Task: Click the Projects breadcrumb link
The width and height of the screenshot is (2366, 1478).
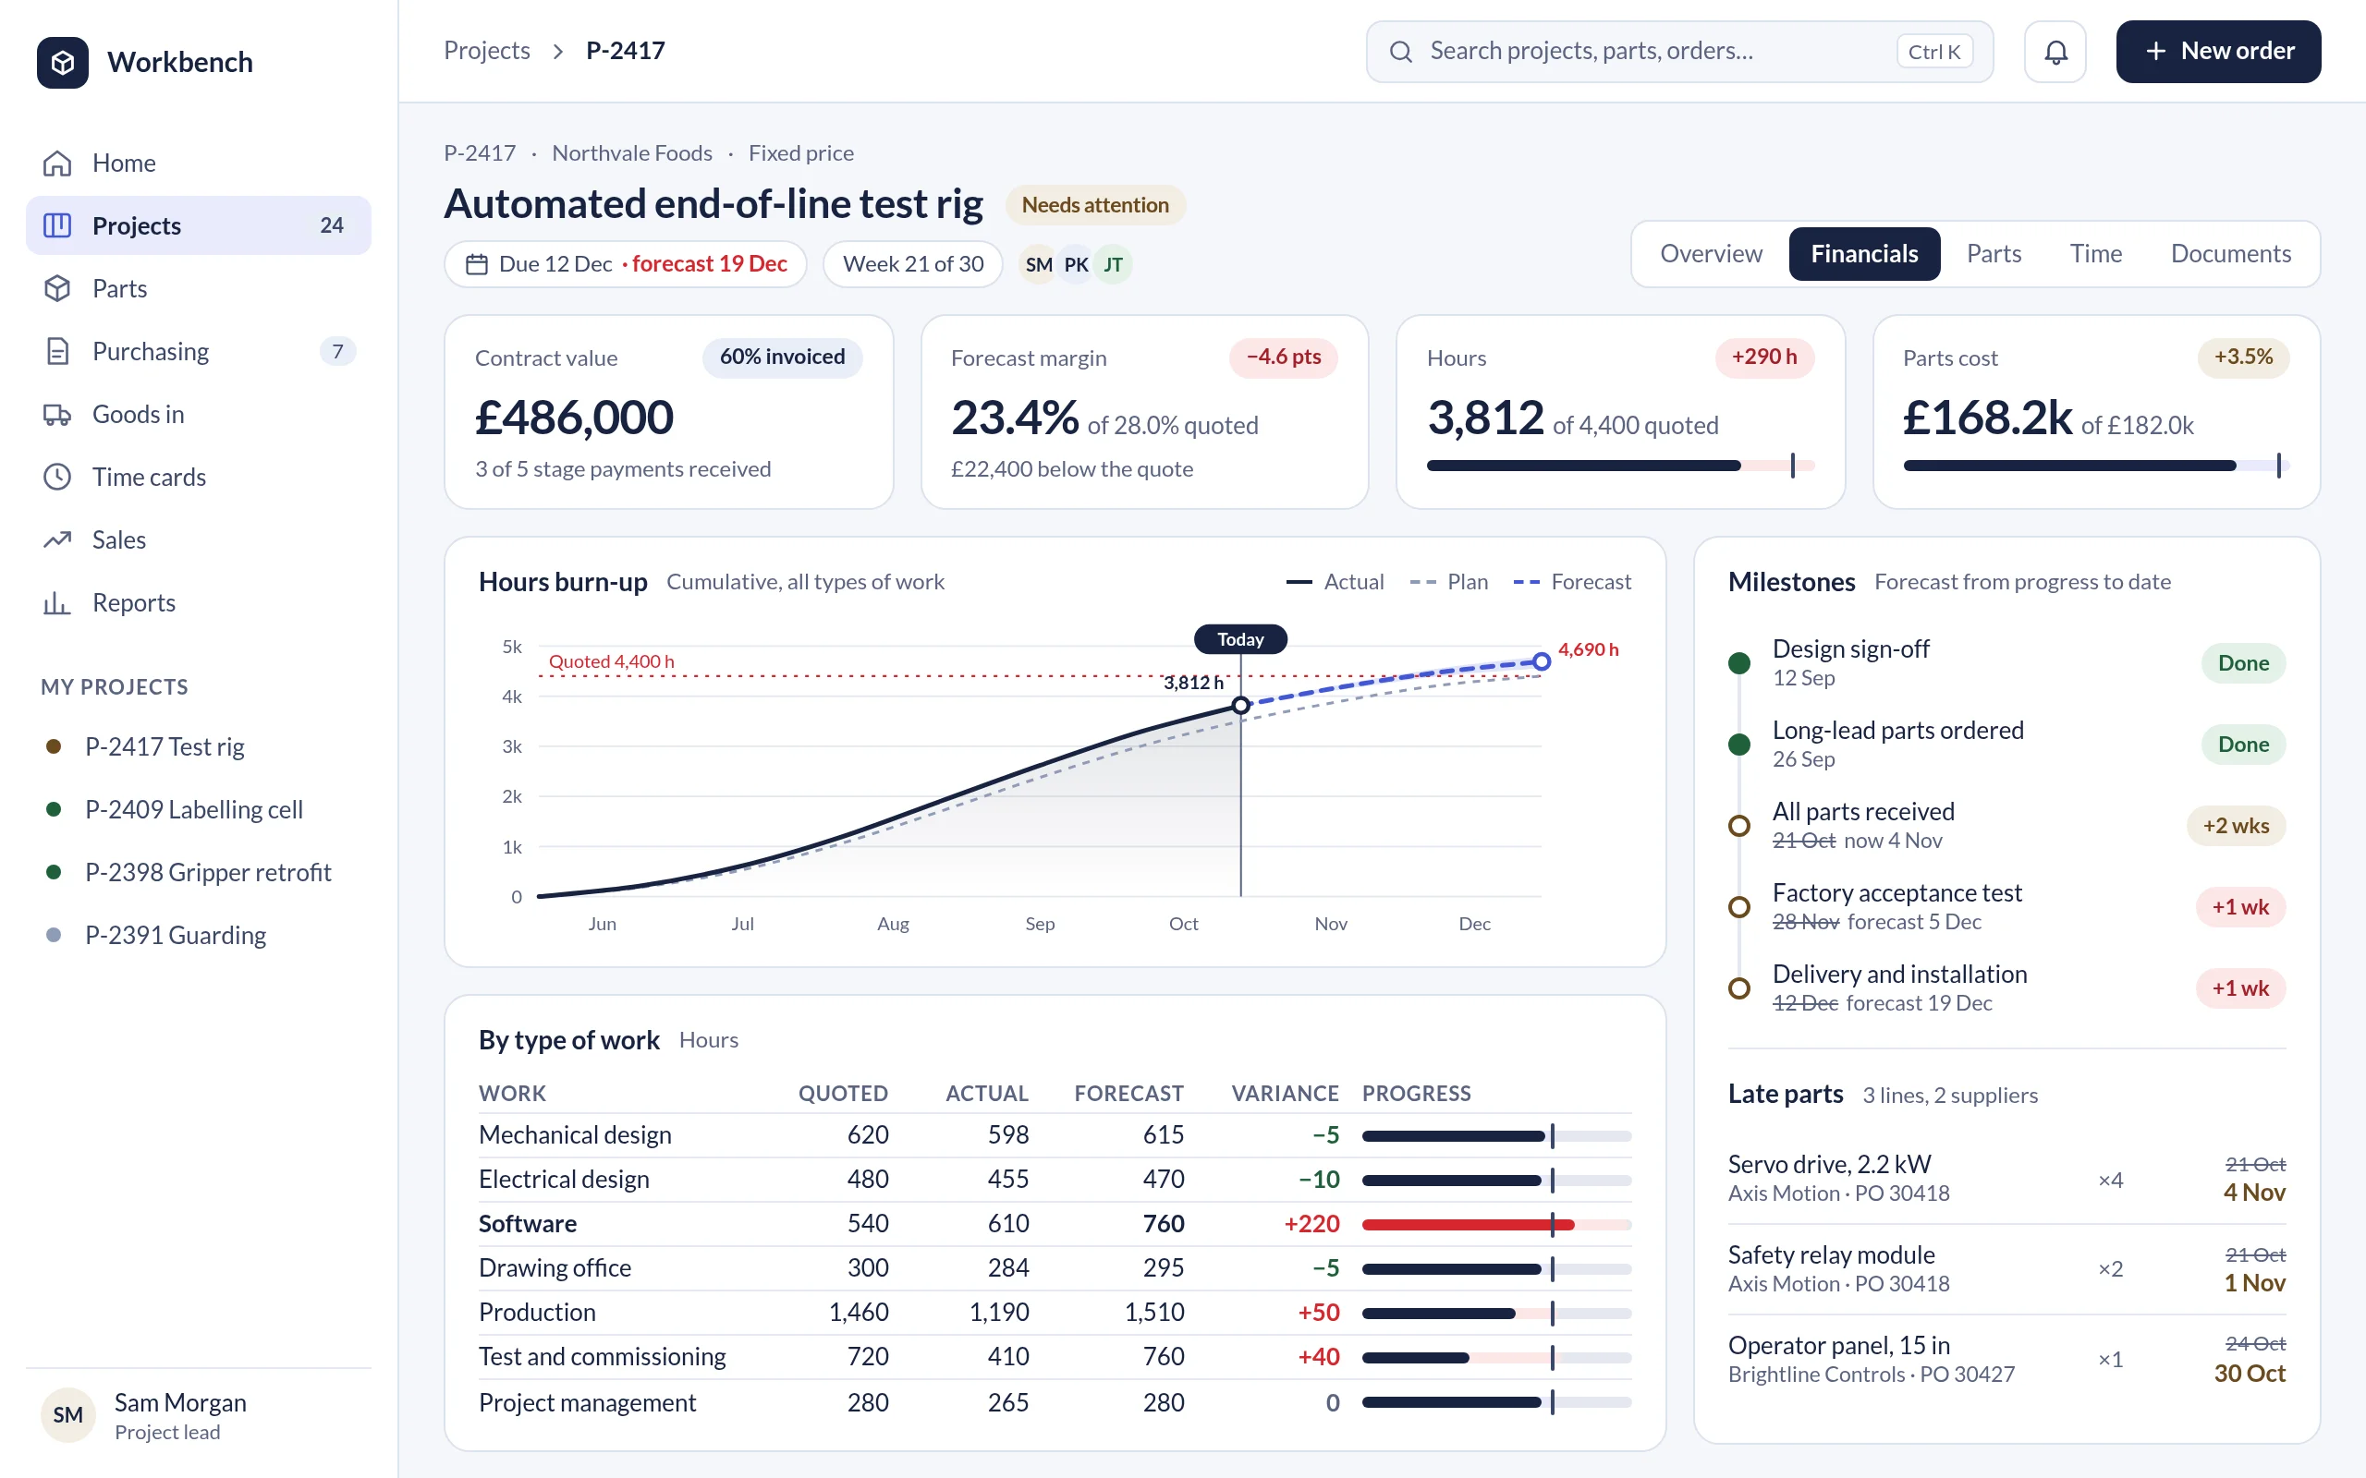Action: click(487, 51)
